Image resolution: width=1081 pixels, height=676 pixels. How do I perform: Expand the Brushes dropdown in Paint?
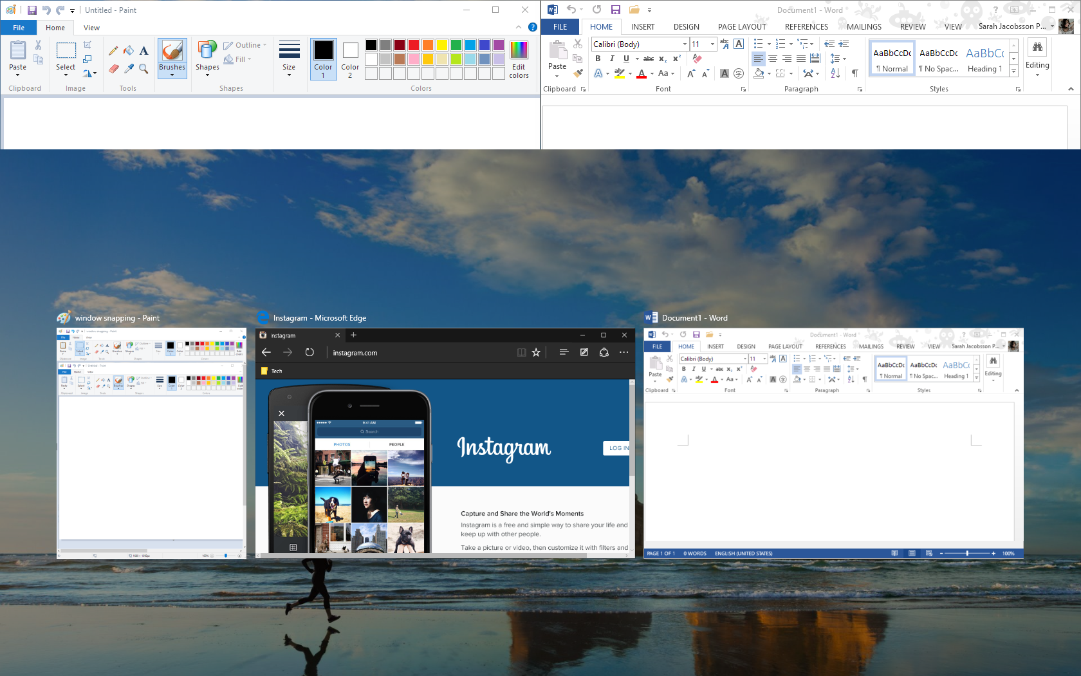(172, 75)
